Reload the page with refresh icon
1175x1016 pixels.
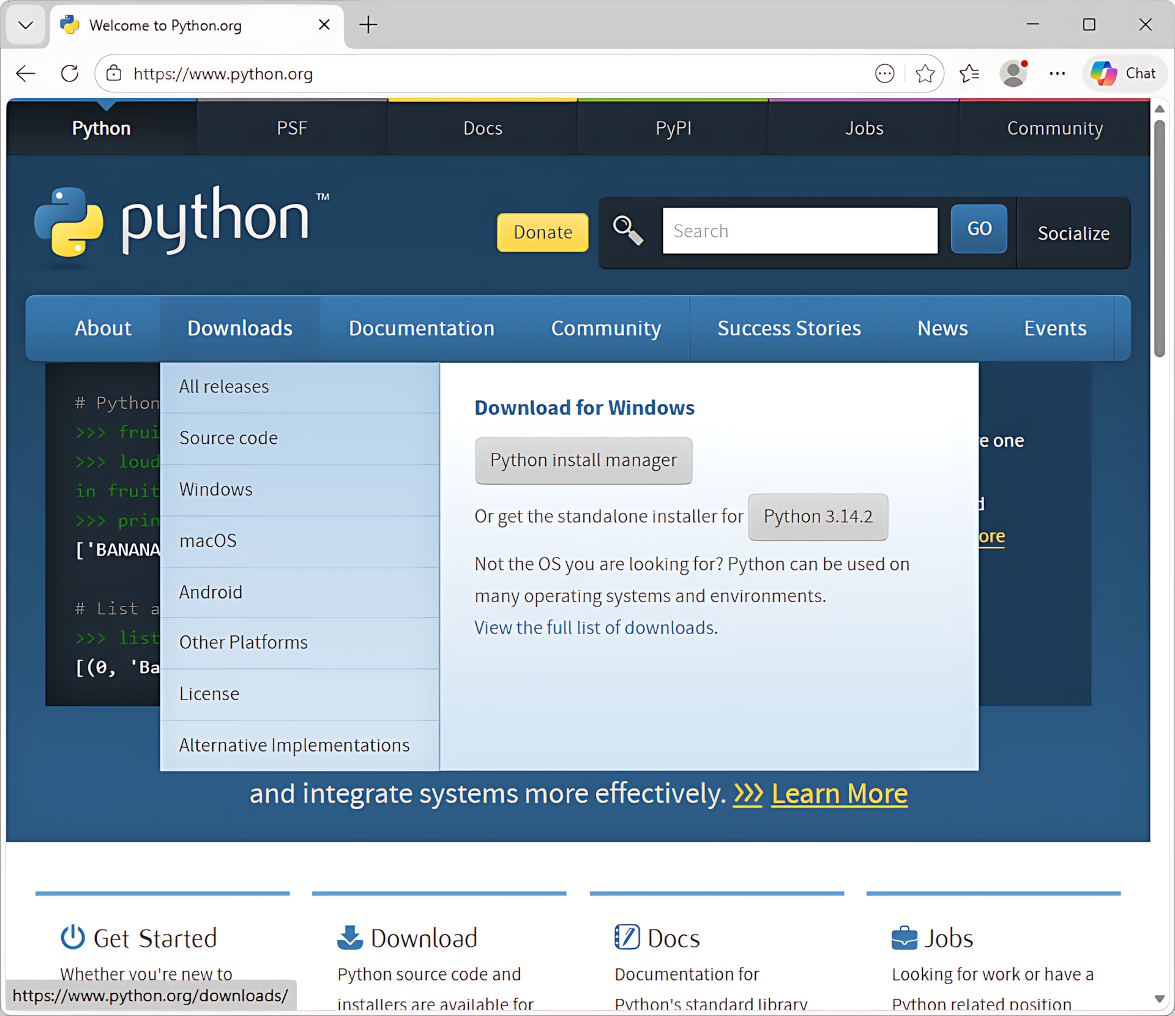[70, 73]
